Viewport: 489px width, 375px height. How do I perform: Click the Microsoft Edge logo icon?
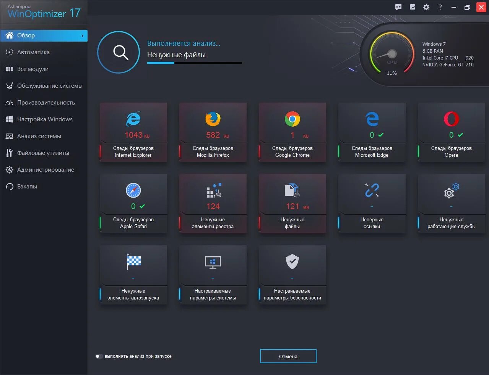[372, 119]
